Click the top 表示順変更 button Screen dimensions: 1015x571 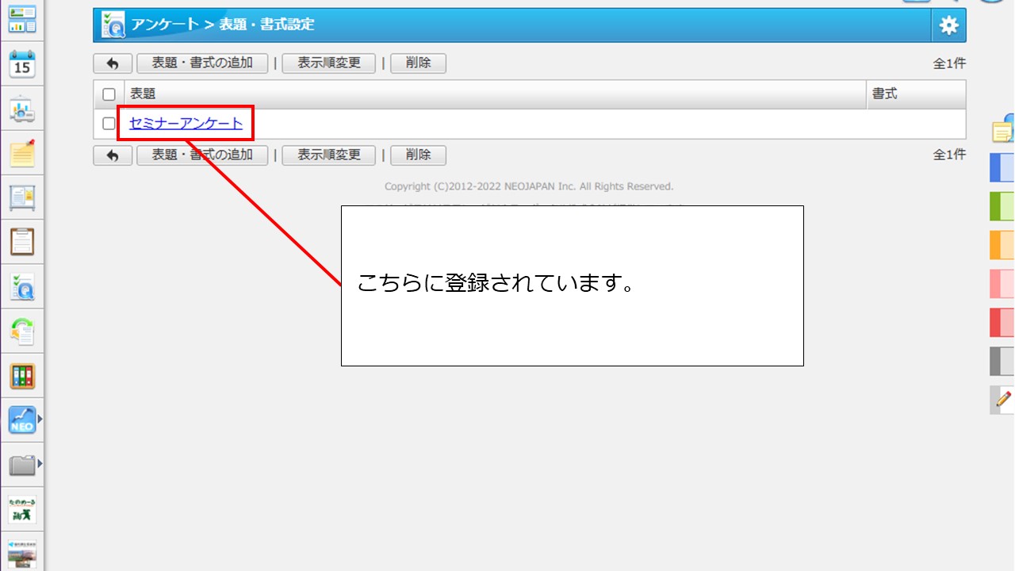[x=329, y=63]
